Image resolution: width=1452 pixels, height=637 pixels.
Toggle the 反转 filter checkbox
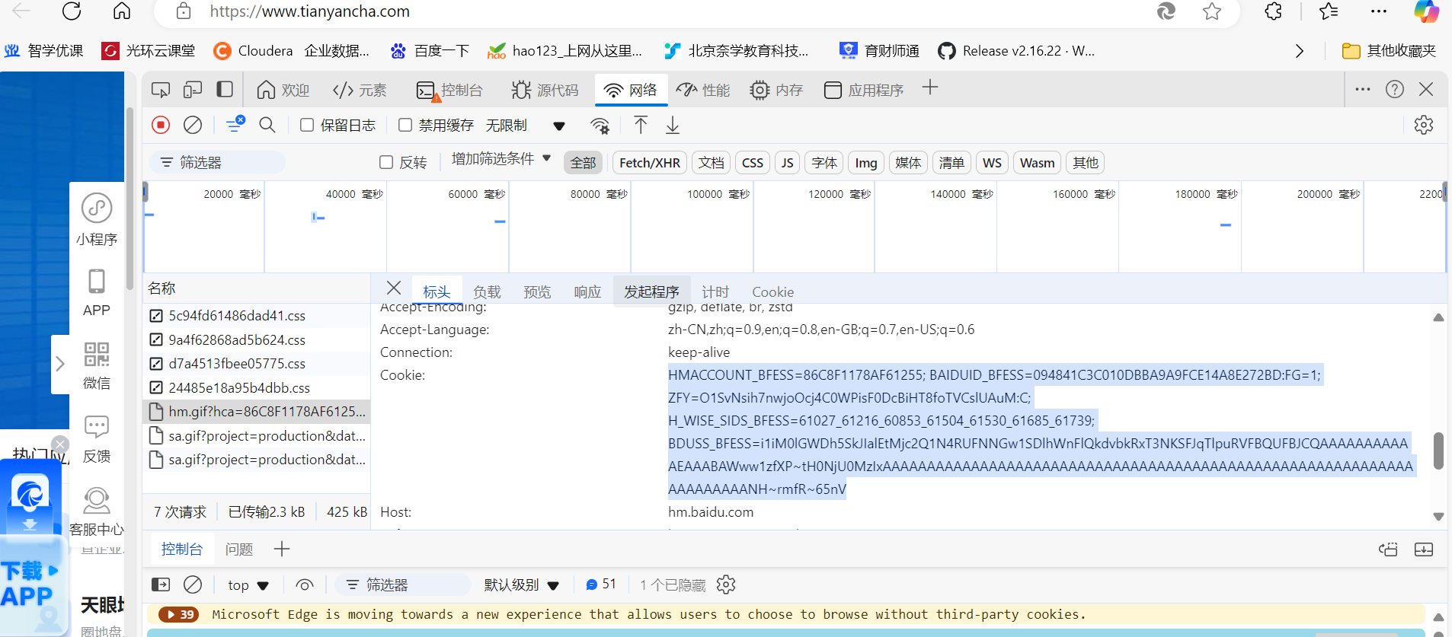click(x=386, y=162)
